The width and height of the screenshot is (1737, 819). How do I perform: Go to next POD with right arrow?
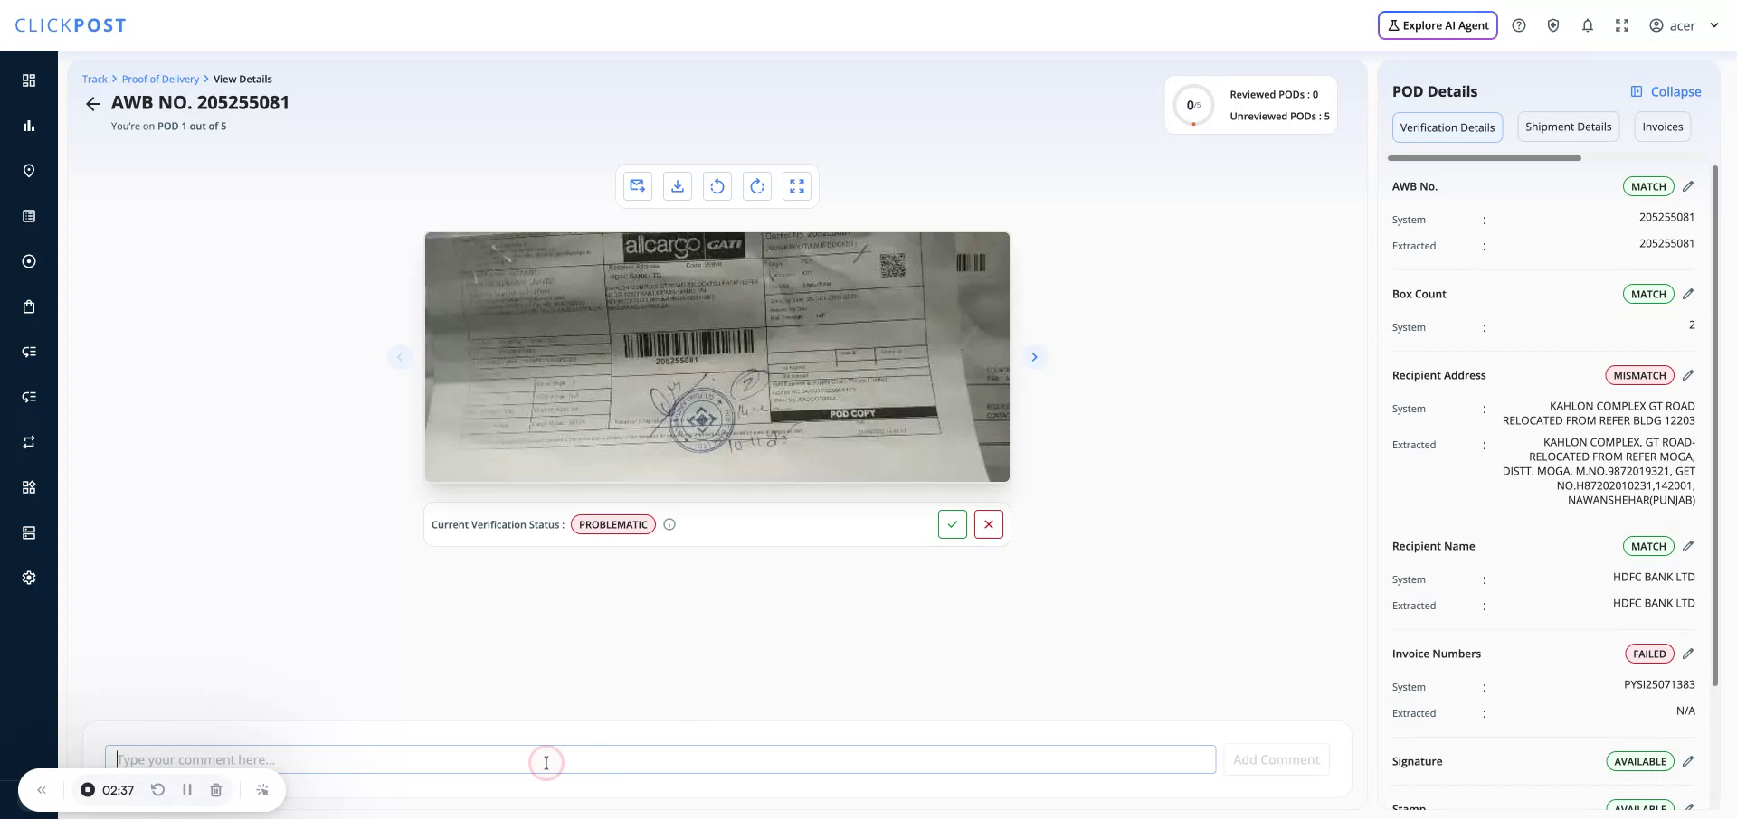coord(1034,356)
